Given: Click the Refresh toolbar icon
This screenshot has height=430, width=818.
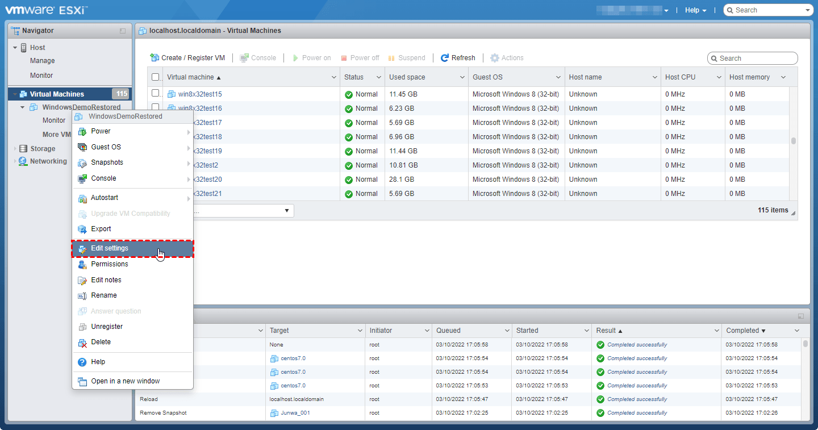Looking at the screenshot, I should click(445, 58).
